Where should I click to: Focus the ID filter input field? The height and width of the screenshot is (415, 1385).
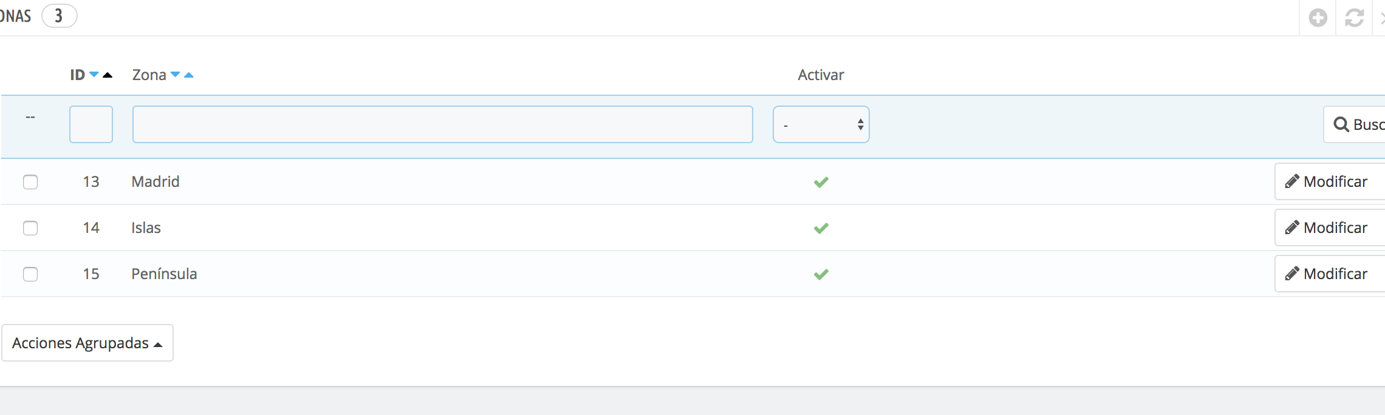91,124
